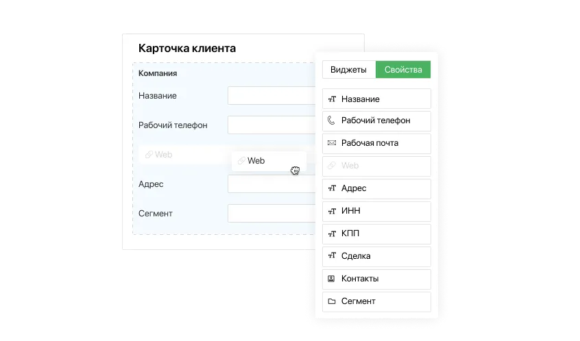Click the floating Web chip being dragged
580x341 pixels.
269,161
